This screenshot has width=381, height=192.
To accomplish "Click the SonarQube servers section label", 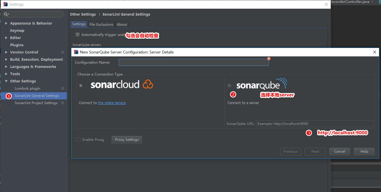I will tap(87, 45).
